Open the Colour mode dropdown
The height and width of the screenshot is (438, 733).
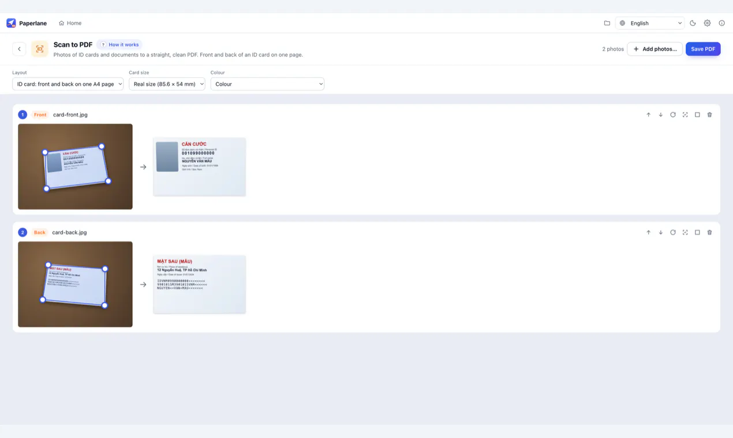point(267,84)
